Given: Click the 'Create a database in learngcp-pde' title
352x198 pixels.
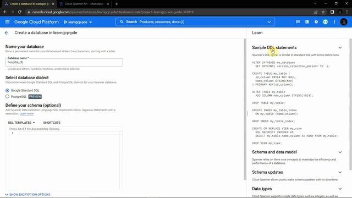Looking at the screenshot, I should [x=46, y=33].
